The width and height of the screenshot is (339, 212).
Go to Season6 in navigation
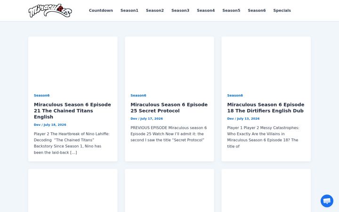click(257, 10)
